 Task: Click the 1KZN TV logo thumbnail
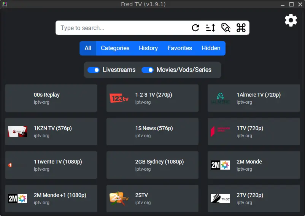click(x=17, y=132)
